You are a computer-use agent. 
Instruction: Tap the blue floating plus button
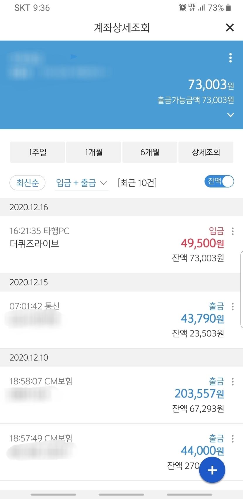212,470
